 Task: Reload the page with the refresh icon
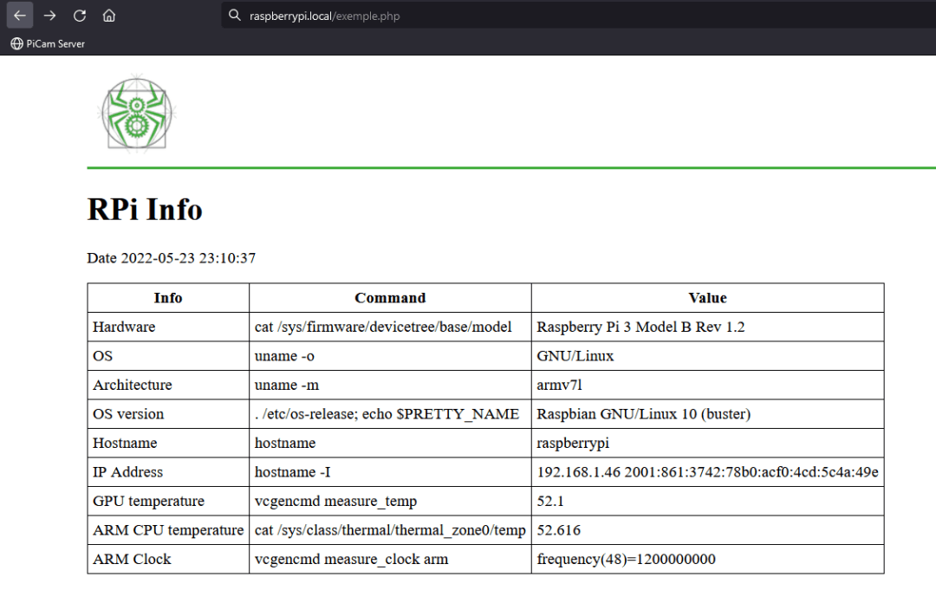pyautogui.click(x=80, y=15)
